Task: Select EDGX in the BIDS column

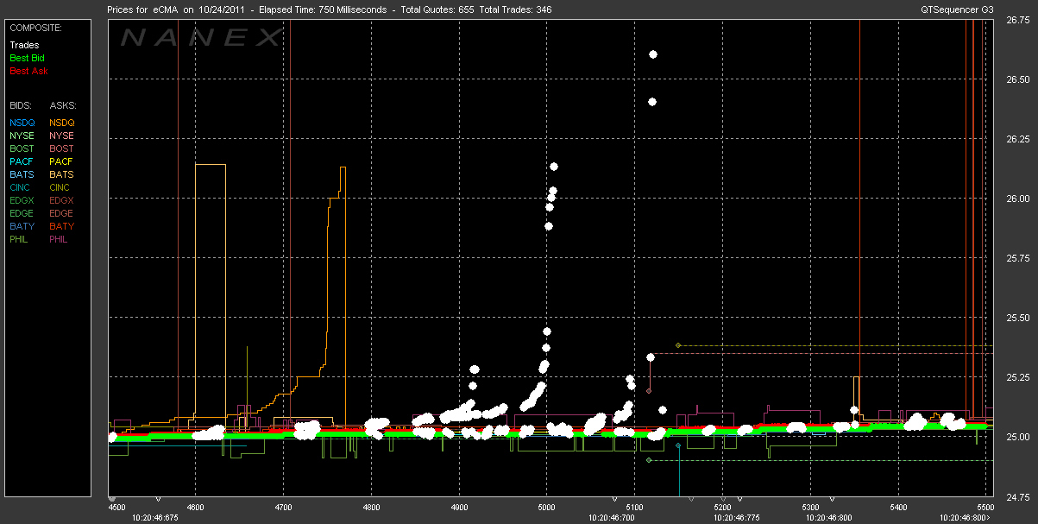Action: click(22, 200)
